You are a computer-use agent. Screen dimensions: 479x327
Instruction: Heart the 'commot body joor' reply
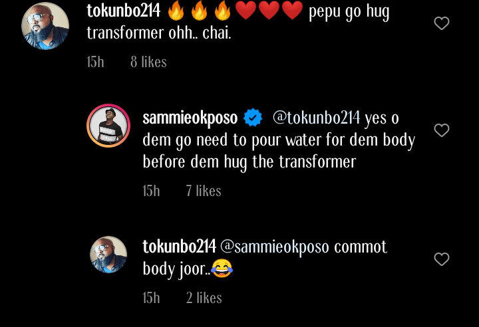[442, 259]
